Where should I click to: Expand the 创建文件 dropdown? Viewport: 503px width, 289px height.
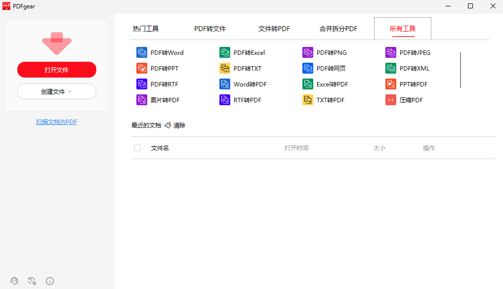click(56, 91)
